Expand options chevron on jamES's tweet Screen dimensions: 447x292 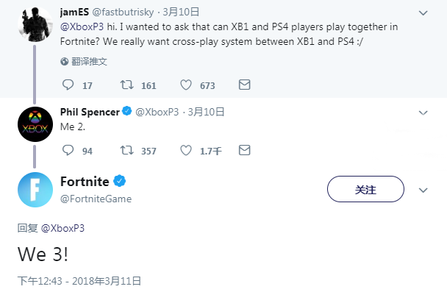point(423,13)
